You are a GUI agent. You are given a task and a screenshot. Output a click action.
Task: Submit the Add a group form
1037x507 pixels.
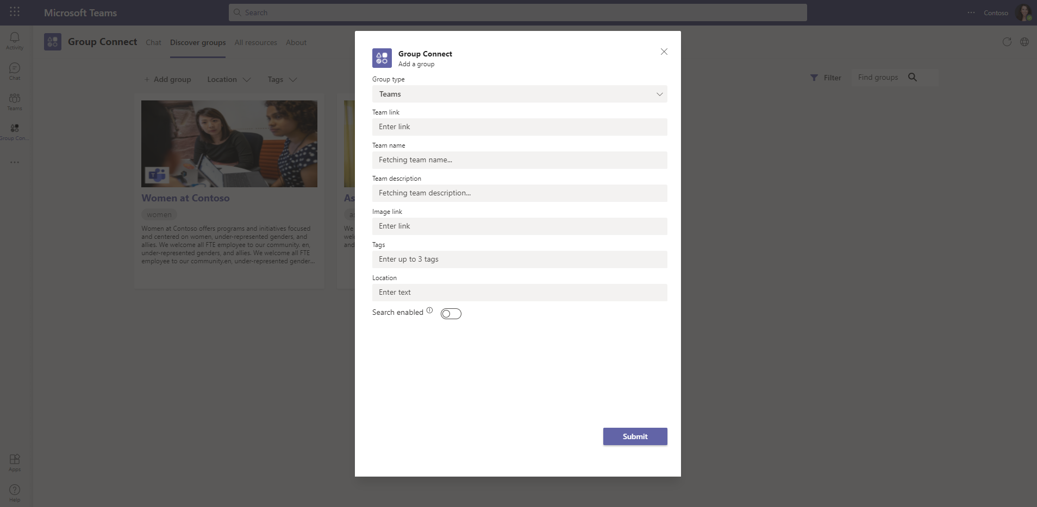[x=635, y=436]
